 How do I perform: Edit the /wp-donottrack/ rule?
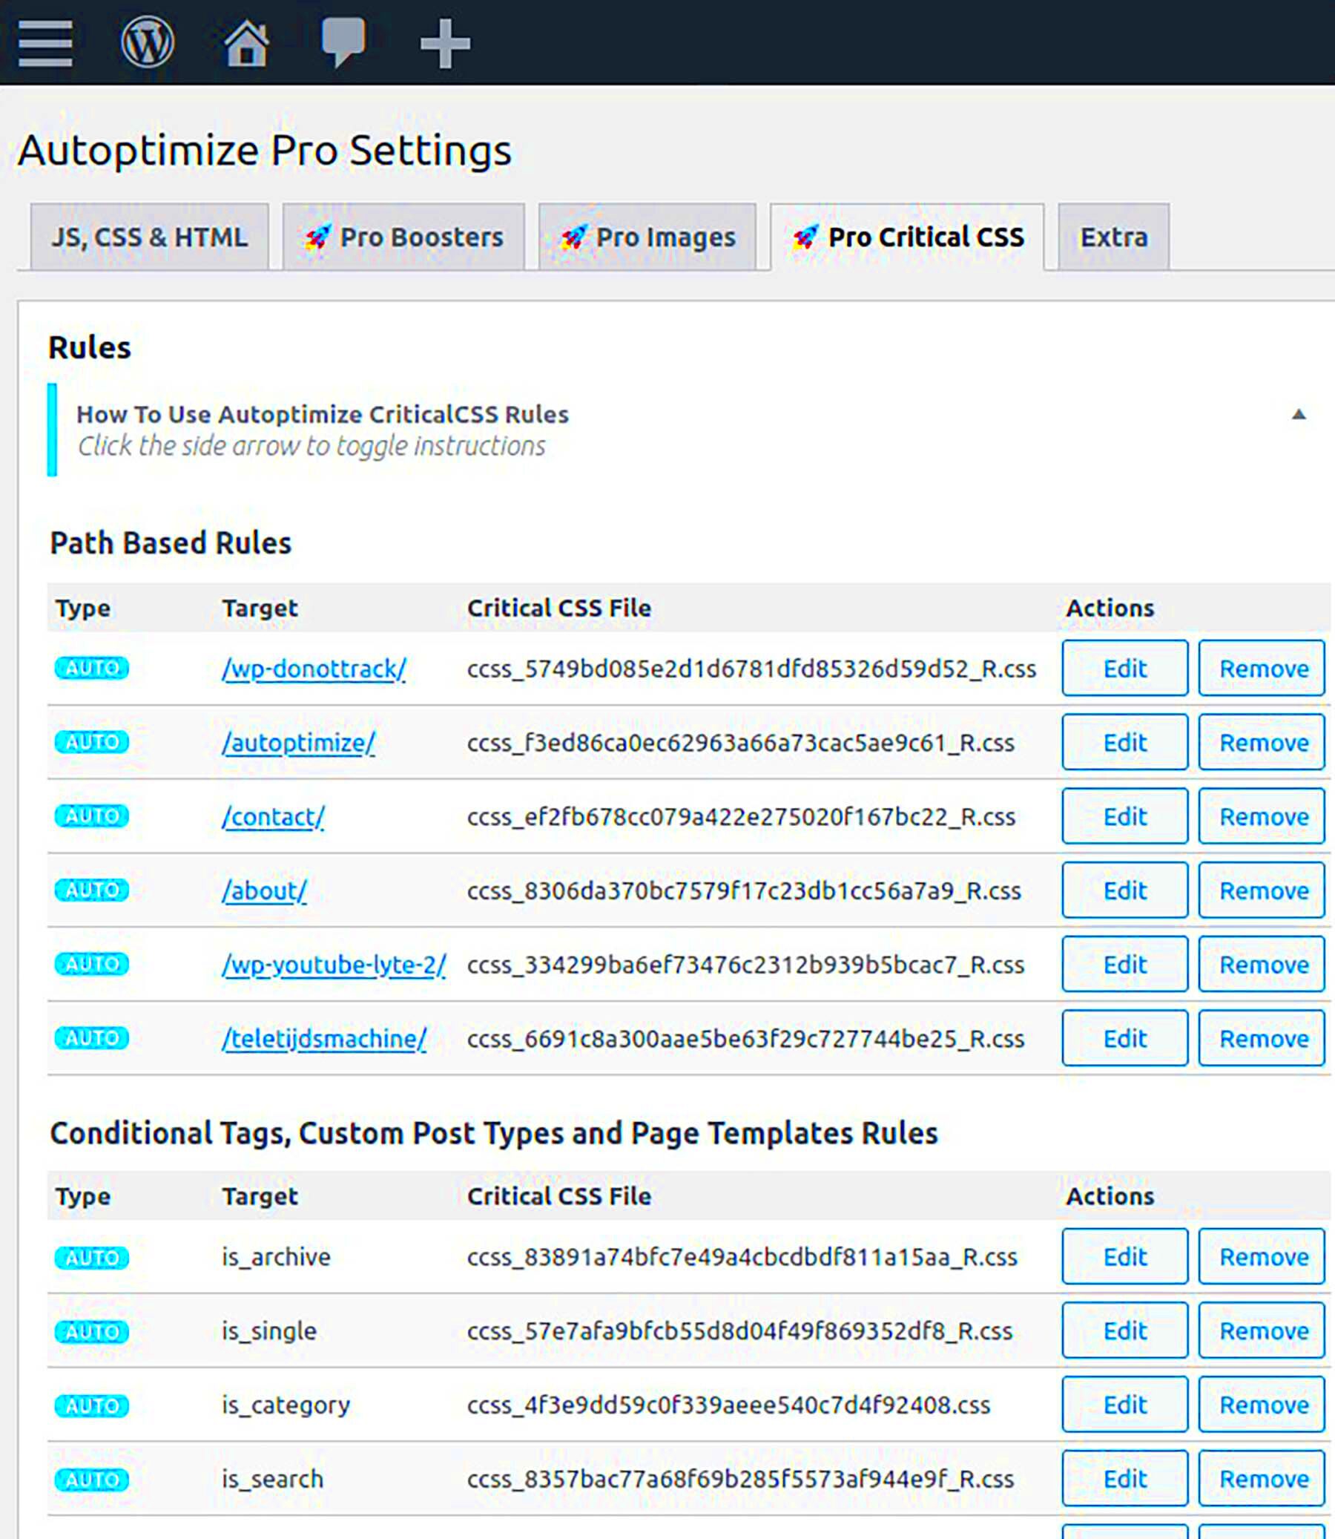tap(1125, 669)
